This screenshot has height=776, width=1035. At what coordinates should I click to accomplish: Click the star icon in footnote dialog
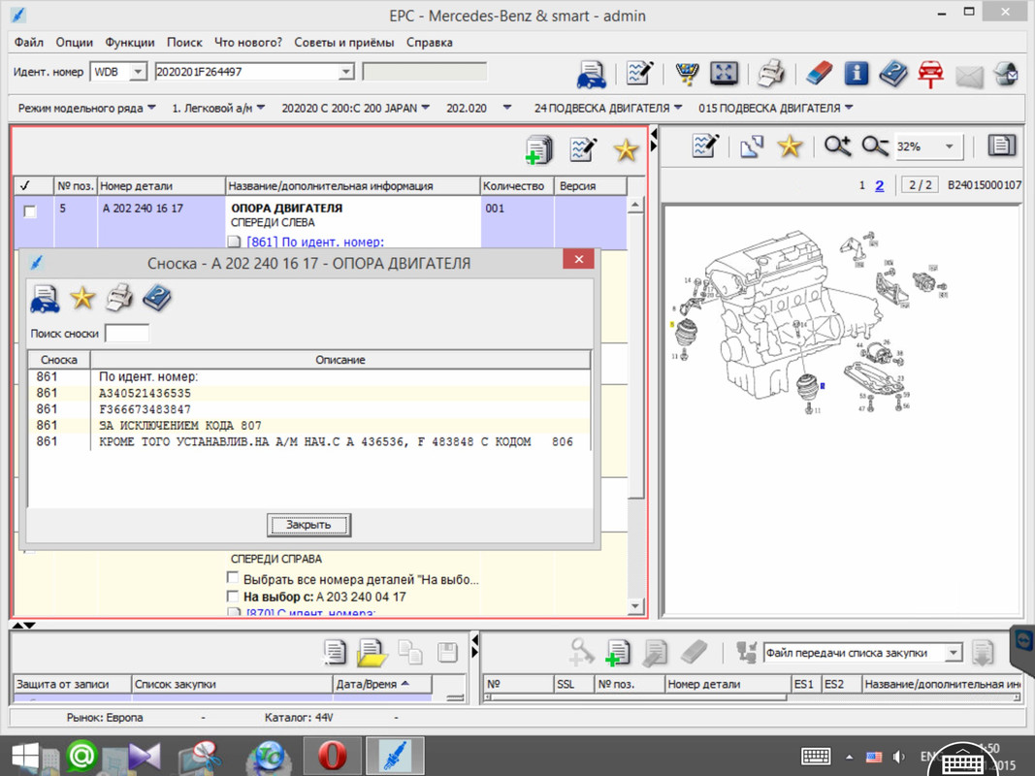coord(82,299)
